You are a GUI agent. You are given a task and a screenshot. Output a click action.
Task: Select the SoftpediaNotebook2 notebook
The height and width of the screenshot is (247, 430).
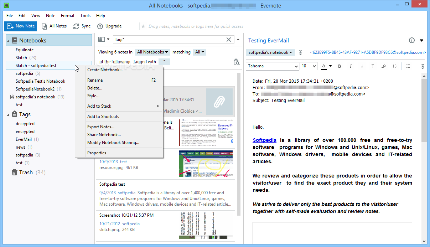(38, 89)
